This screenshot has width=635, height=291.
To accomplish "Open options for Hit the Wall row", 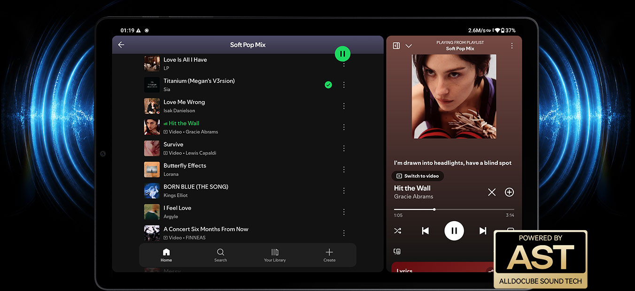I will tap(344, 127).
